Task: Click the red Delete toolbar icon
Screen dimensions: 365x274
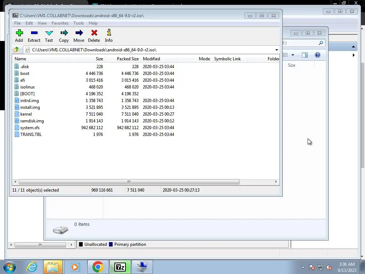Action: tap(94, 32)
